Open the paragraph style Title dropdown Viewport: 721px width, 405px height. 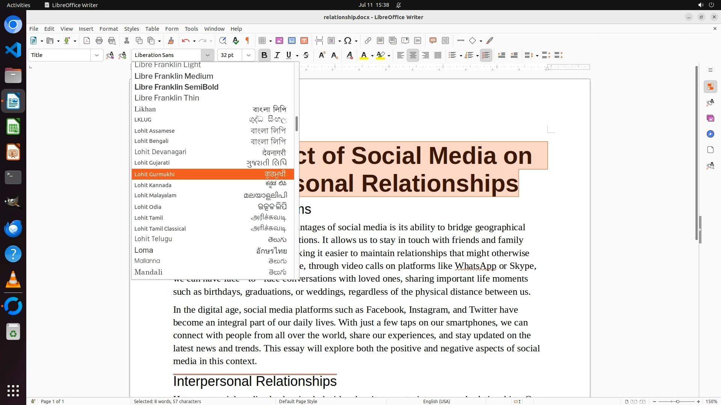pos(97,55)
